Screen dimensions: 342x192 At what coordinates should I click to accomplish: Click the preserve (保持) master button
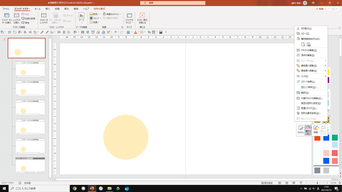(25, 23)
